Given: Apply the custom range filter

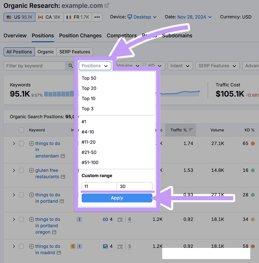Looking at the screenshot, I should point(117,198).
